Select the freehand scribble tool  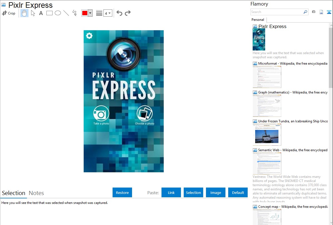[74, 13]
